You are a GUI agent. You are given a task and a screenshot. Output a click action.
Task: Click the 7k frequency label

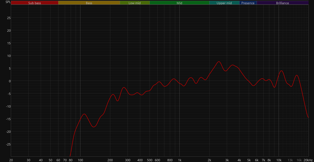(x=263, y=160)
